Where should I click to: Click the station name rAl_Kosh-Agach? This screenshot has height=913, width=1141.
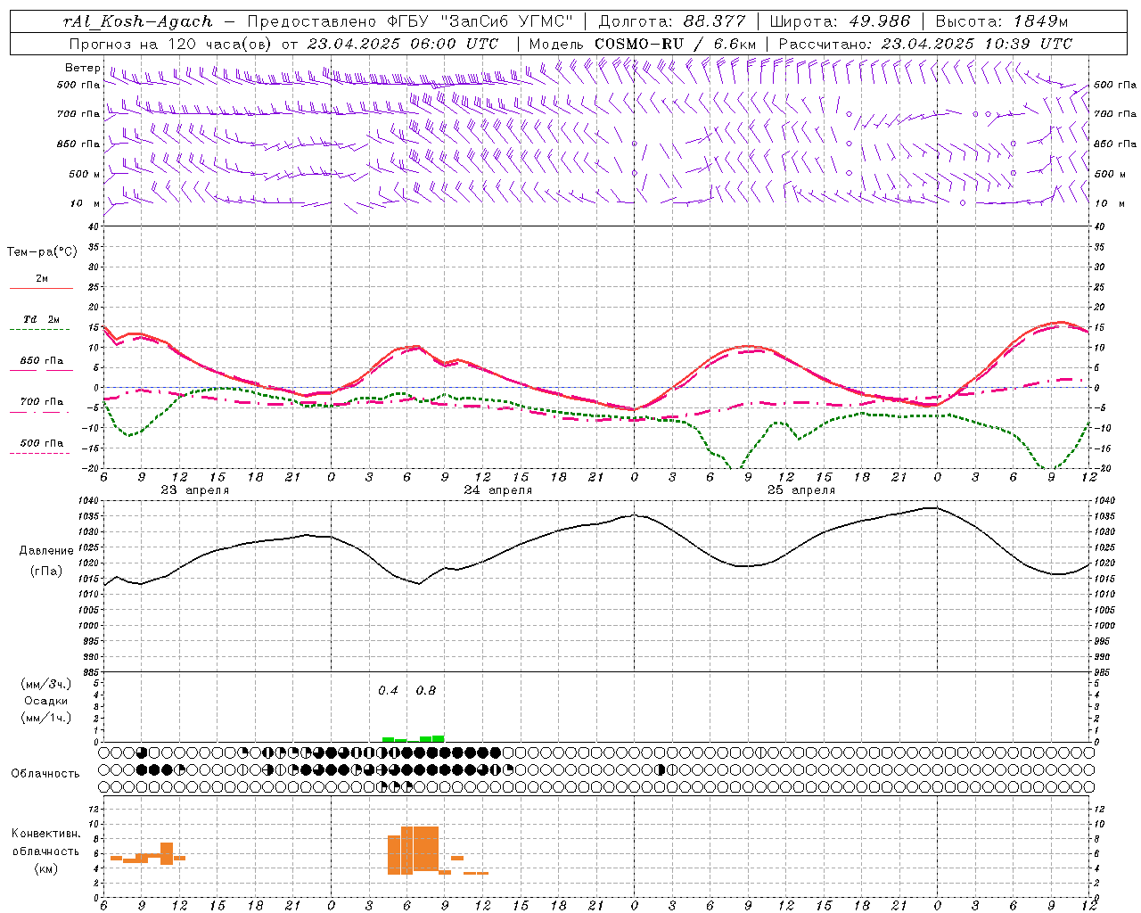pos(138,21)
